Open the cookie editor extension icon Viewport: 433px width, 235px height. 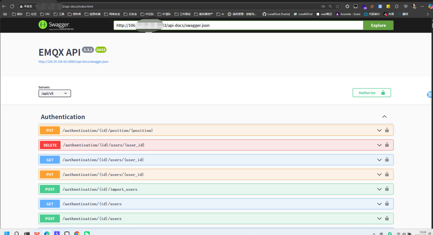coord(372,6)
